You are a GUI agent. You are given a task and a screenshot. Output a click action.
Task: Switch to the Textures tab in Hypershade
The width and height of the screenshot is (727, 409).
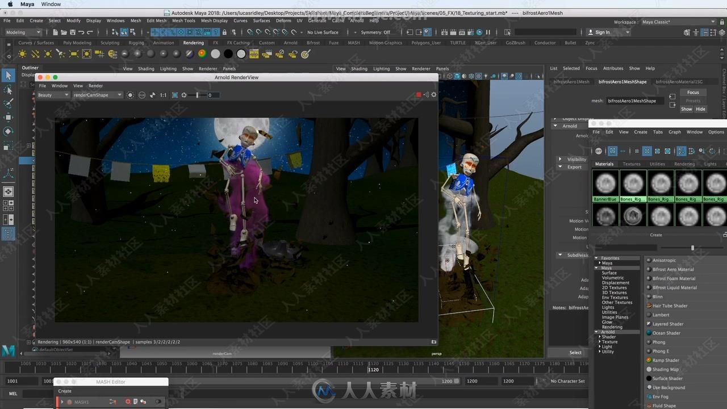pos(631,164)
